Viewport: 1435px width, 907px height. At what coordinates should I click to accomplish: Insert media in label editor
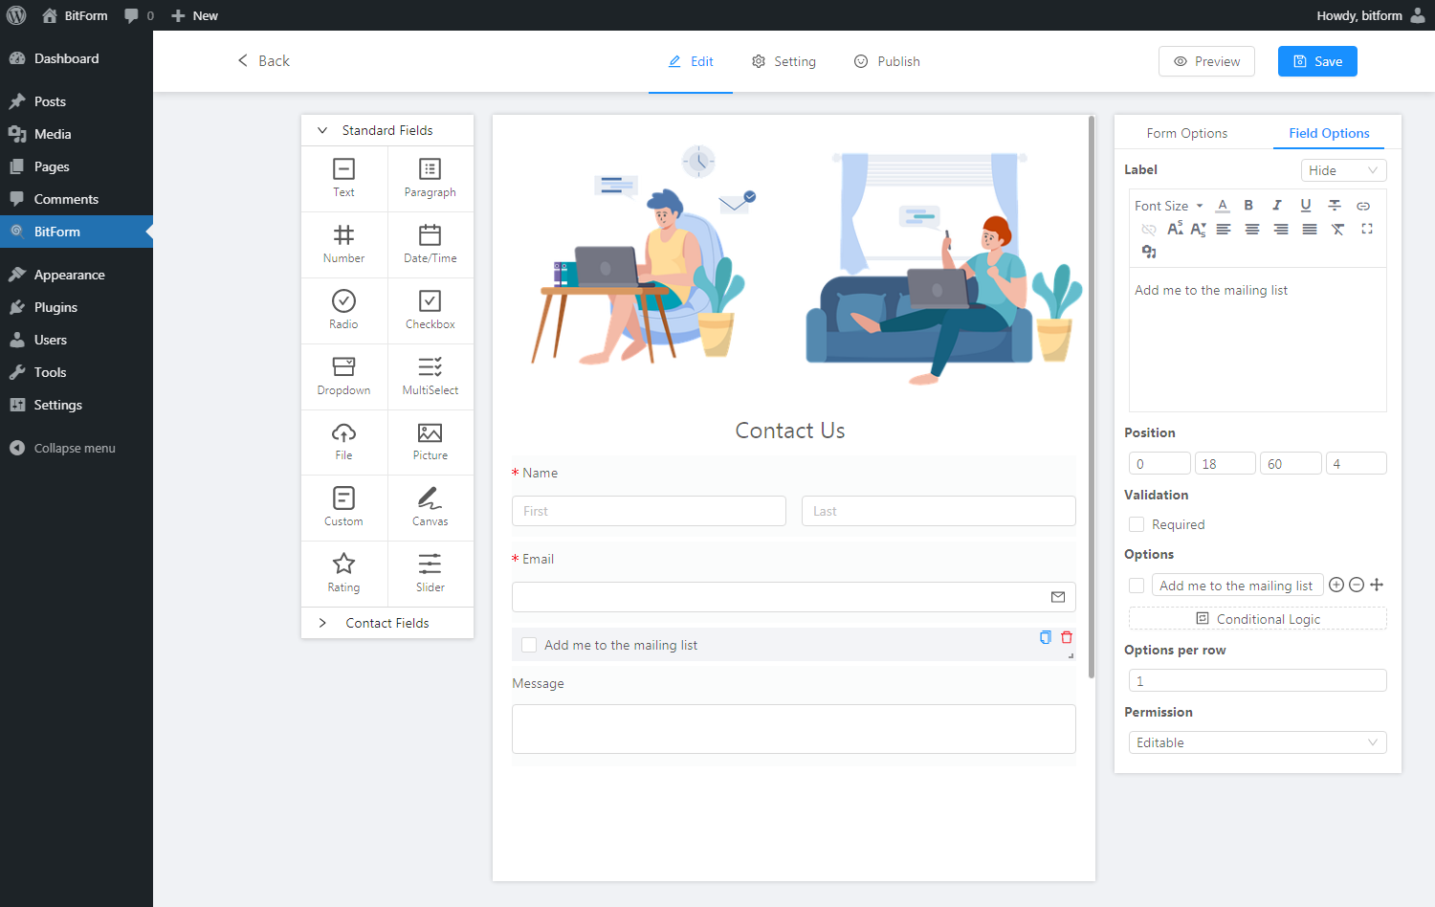[1149, 252]
